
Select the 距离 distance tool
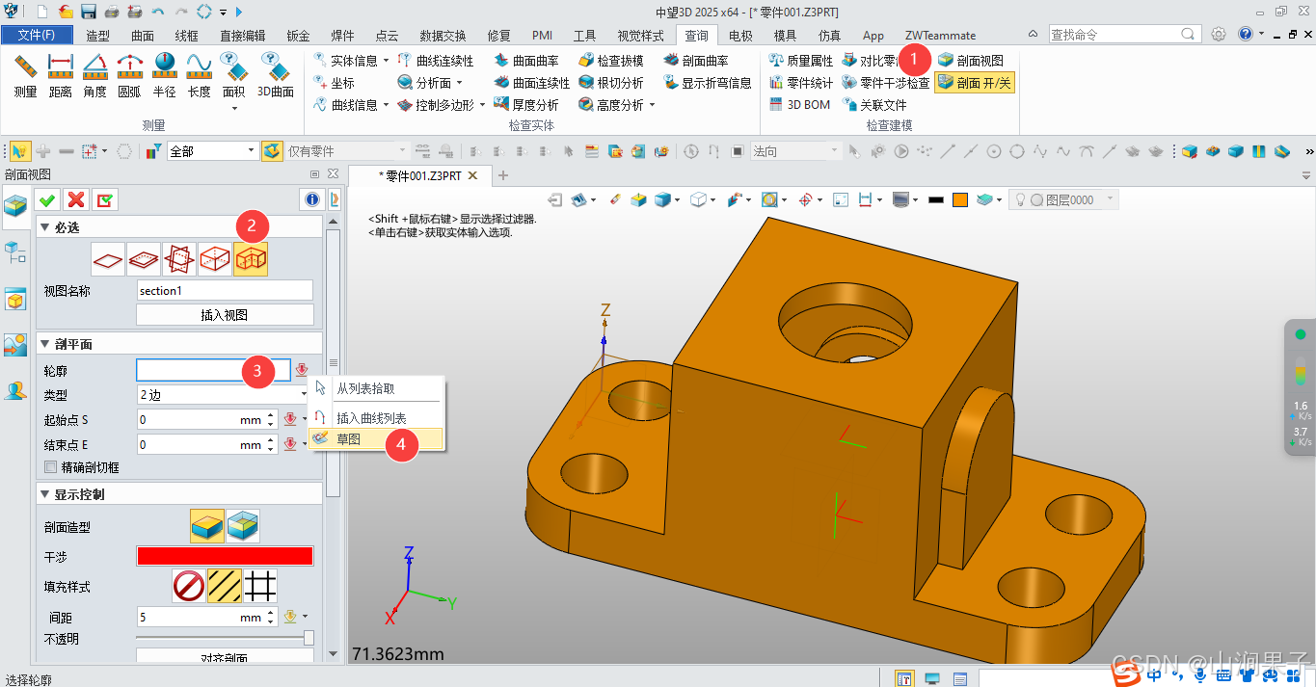coord(61,76)
